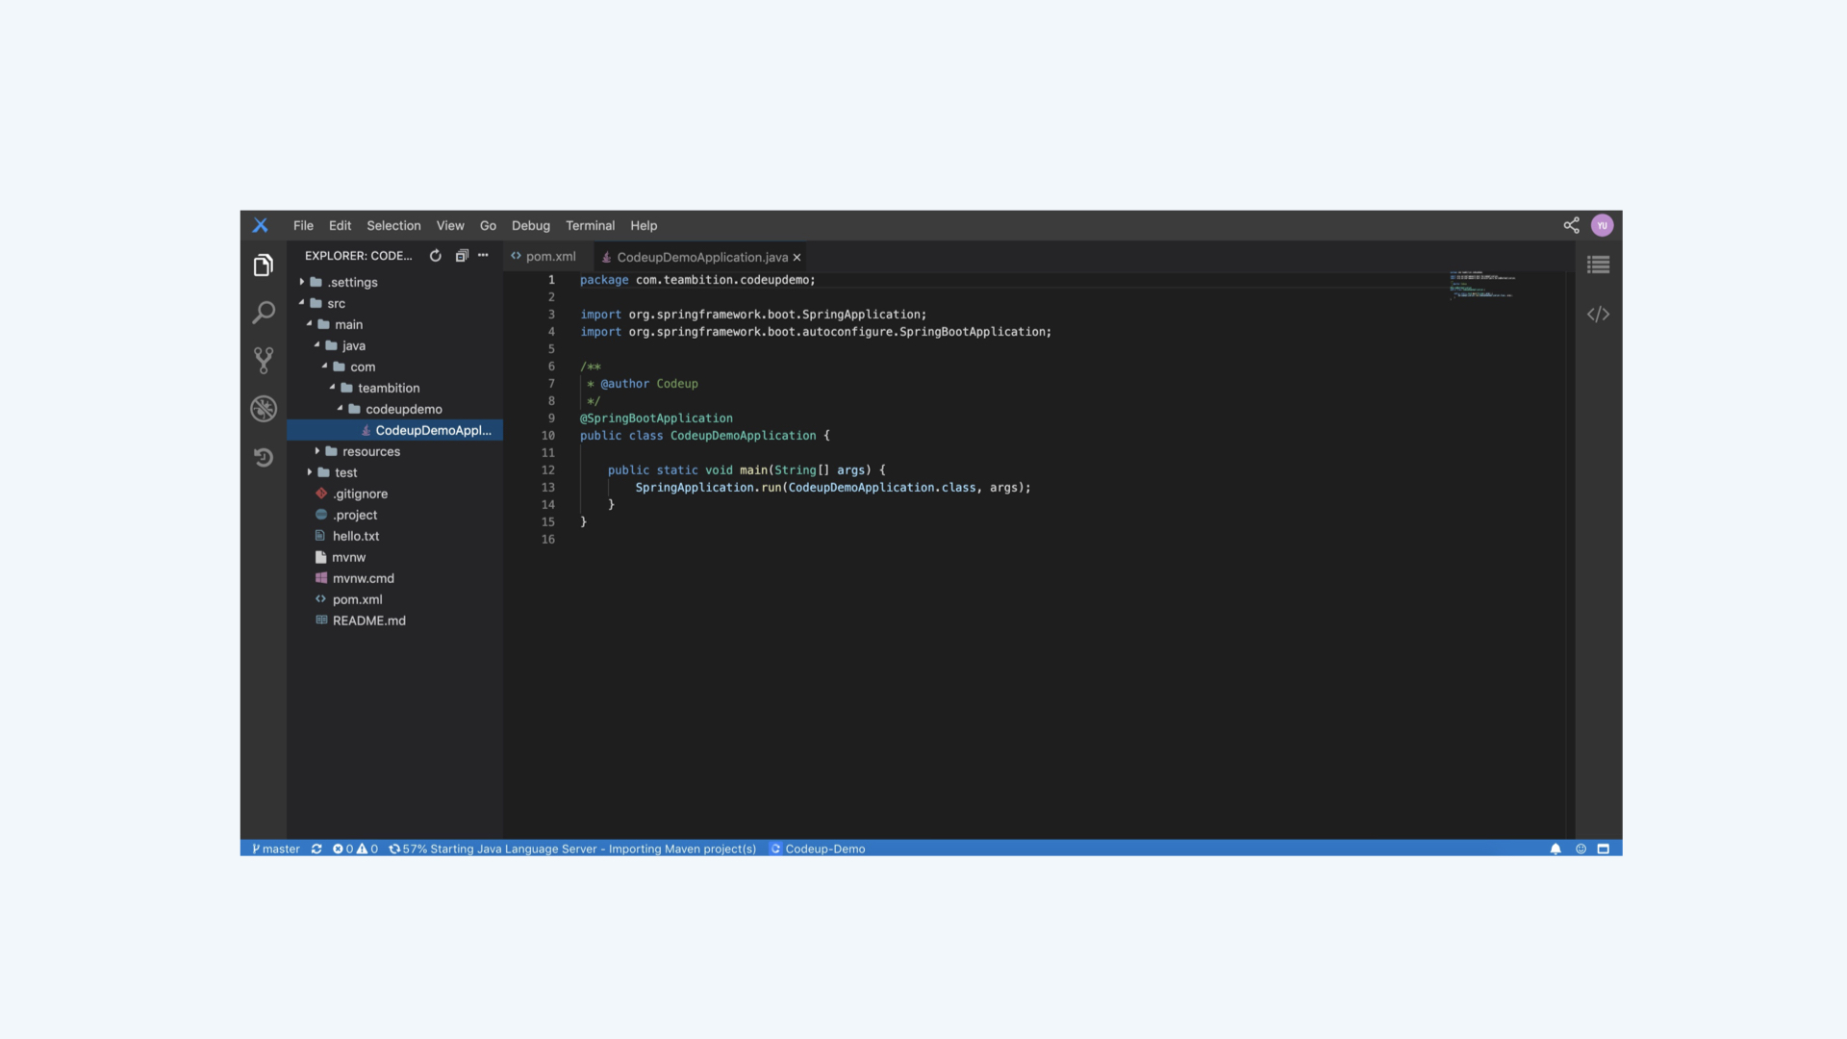The height and width of the screenshot is (1039, 1847).
Task: Open the Search panel icon
Action: (x=263, y=313)
